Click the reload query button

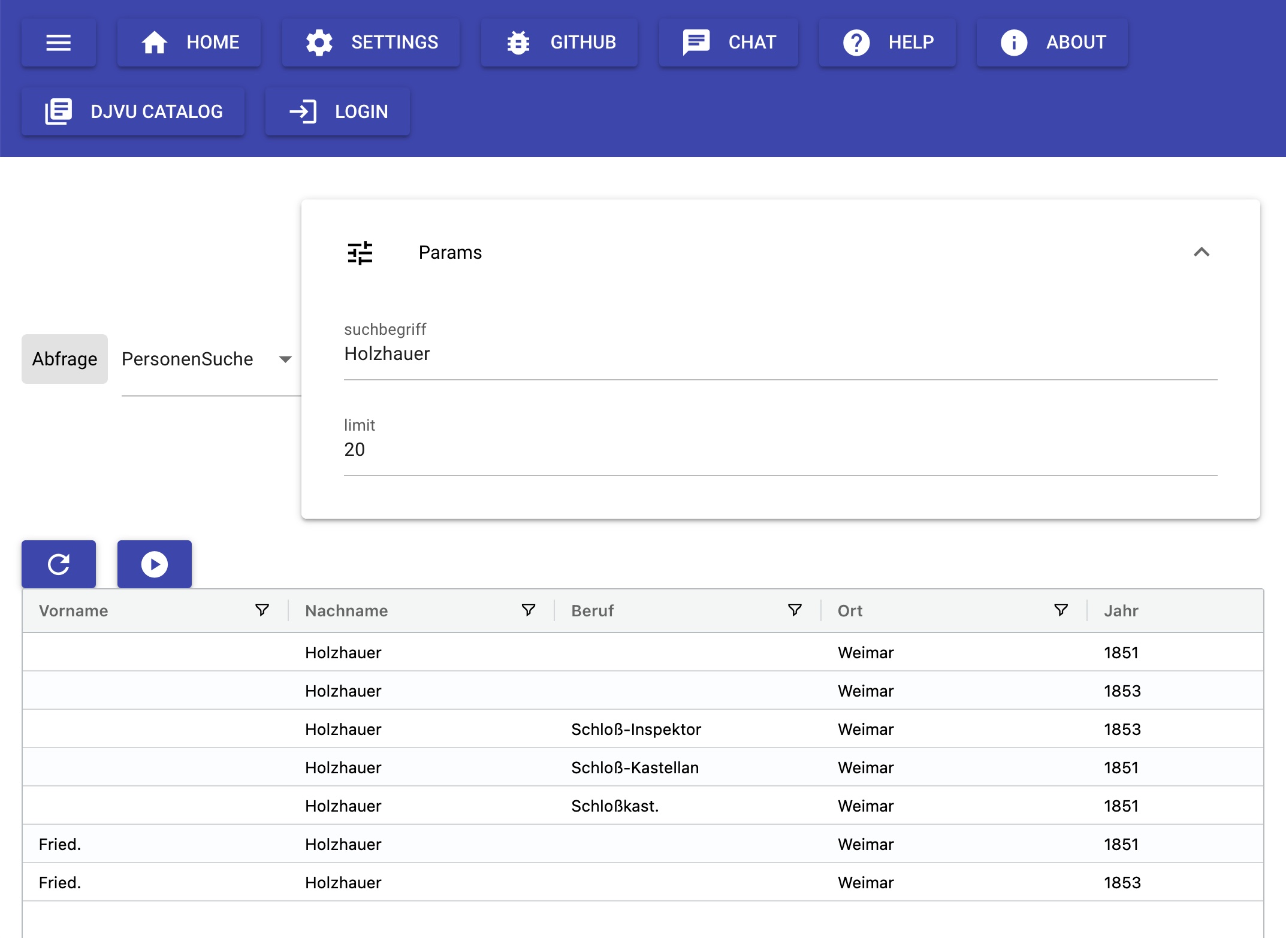pyautogui.click(x=59, y=564)
